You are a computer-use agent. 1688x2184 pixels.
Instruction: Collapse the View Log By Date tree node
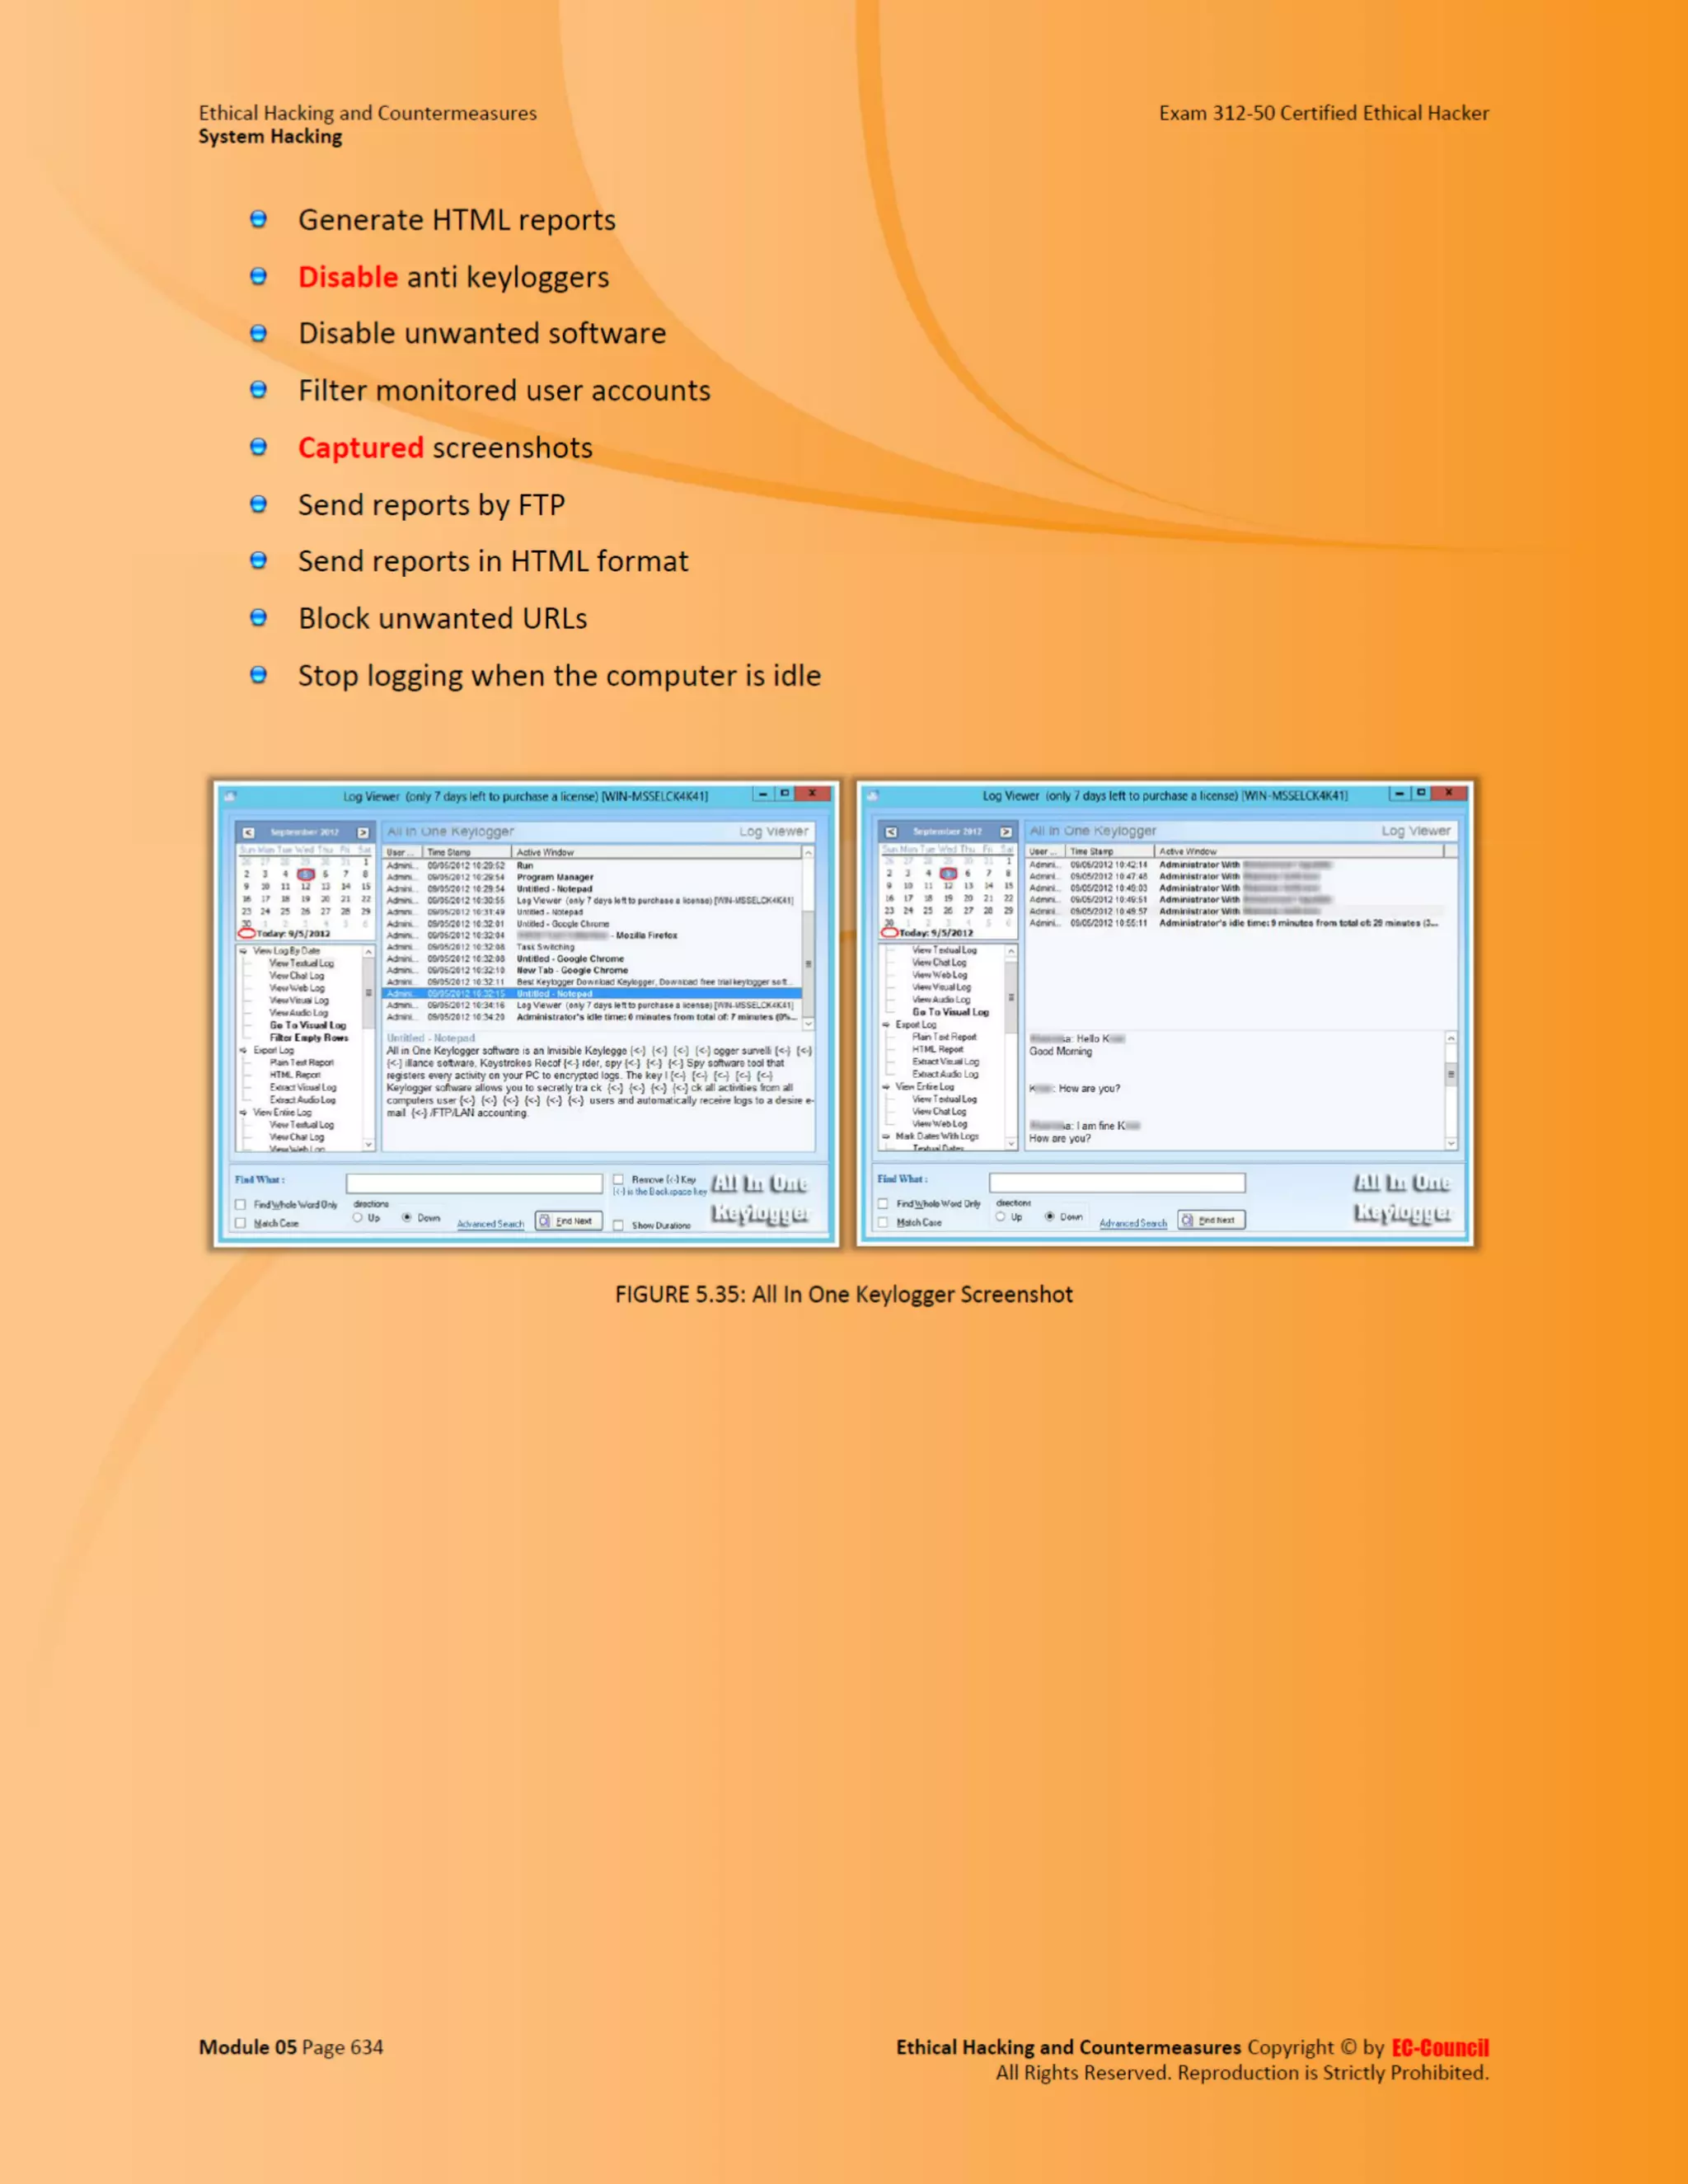pyautogui.click(x=243, y=951)
